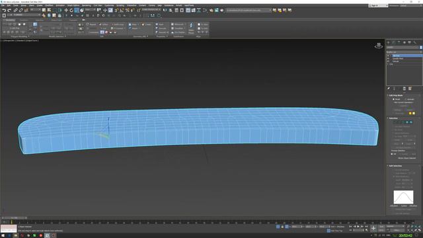Open the Schematic View icon

pos(199,11)
